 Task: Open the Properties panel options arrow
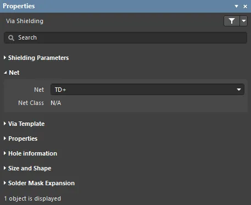236,7
